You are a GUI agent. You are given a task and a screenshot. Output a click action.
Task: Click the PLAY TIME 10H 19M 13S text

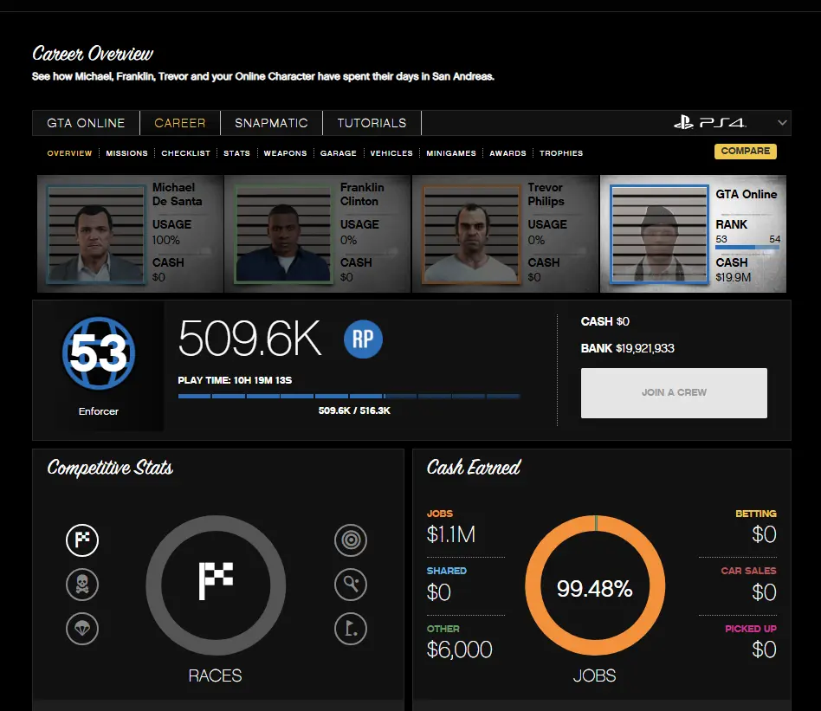coord(235,380)
